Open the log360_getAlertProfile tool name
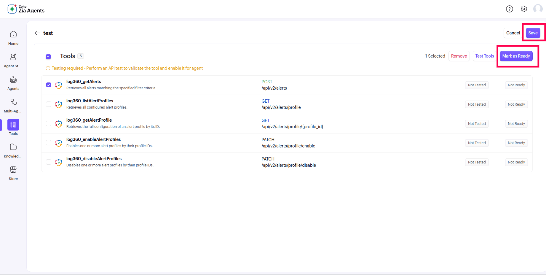The height and width of the screenshot is (275, 546). pyautogui.click(x=89, y=120)
